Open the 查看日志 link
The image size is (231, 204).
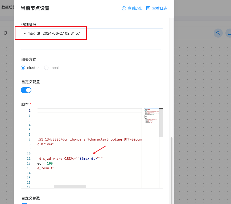[x=159, y=8]
